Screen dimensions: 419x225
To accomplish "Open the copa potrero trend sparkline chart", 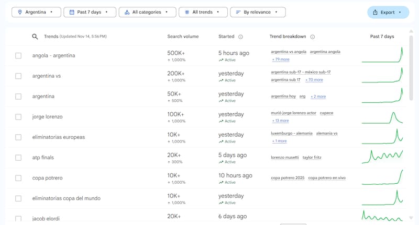I will click(382, 178).
